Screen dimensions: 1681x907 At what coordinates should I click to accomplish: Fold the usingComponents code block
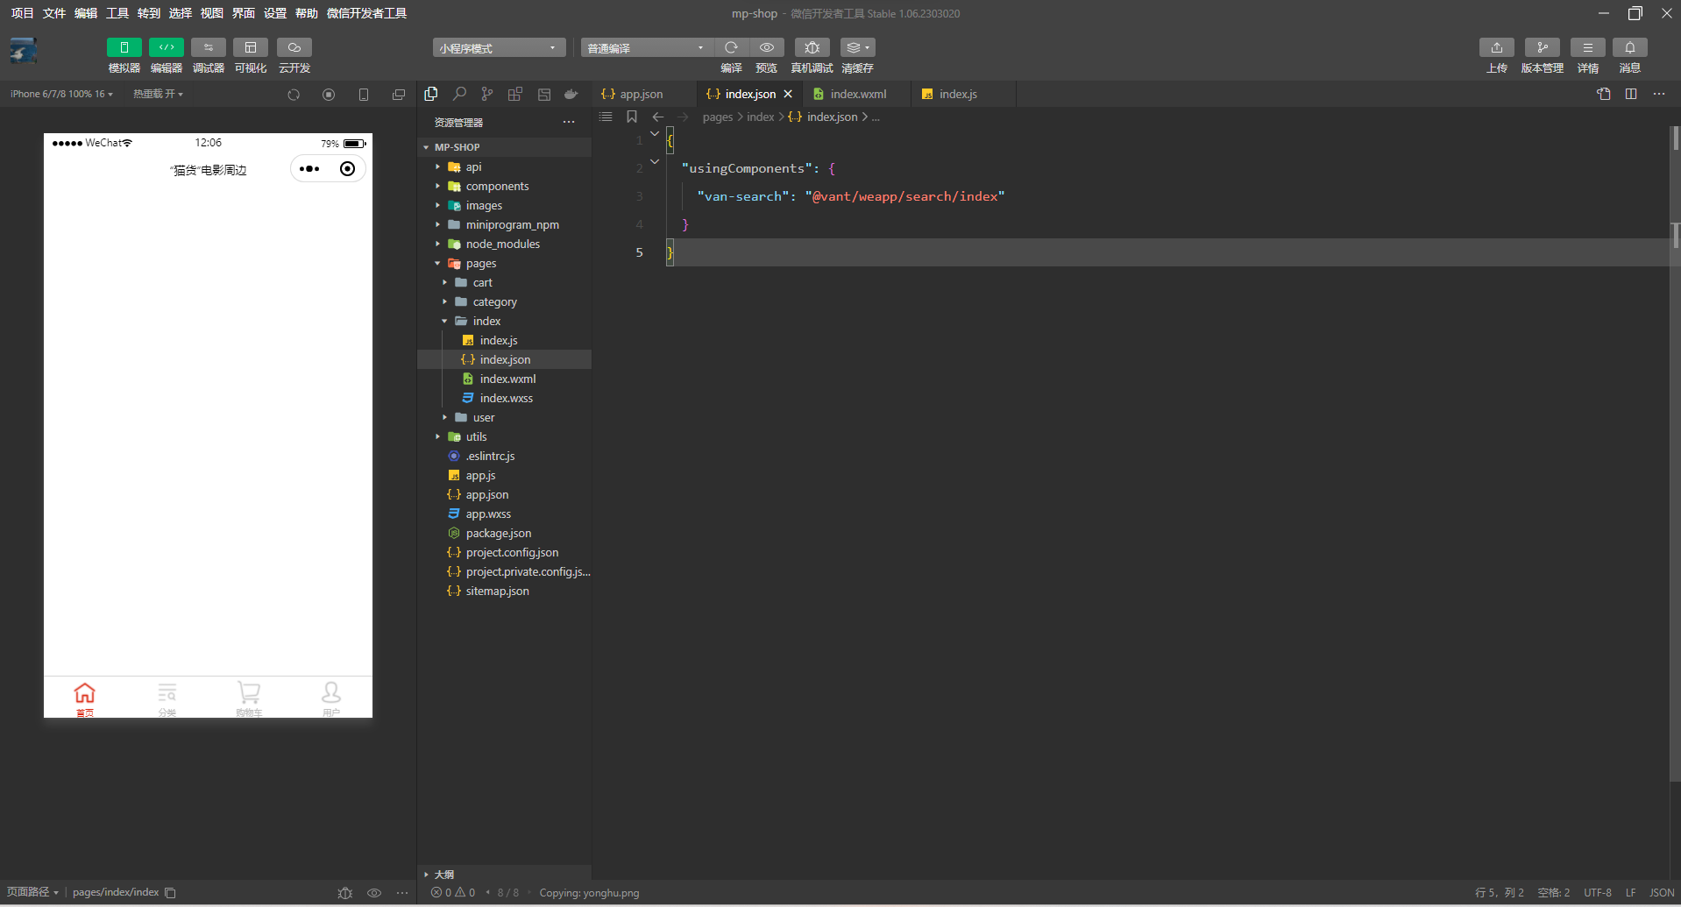(655, 161)
